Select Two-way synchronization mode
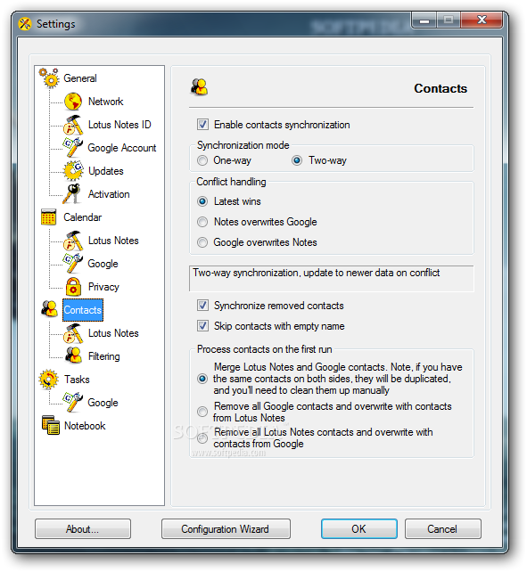This screenshot has height=572, width=527. (297, 160)
